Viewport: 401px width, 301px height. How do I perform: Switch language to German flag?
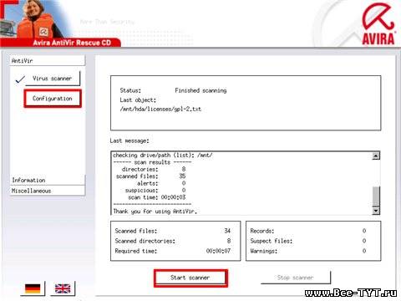tap(33, 288)
